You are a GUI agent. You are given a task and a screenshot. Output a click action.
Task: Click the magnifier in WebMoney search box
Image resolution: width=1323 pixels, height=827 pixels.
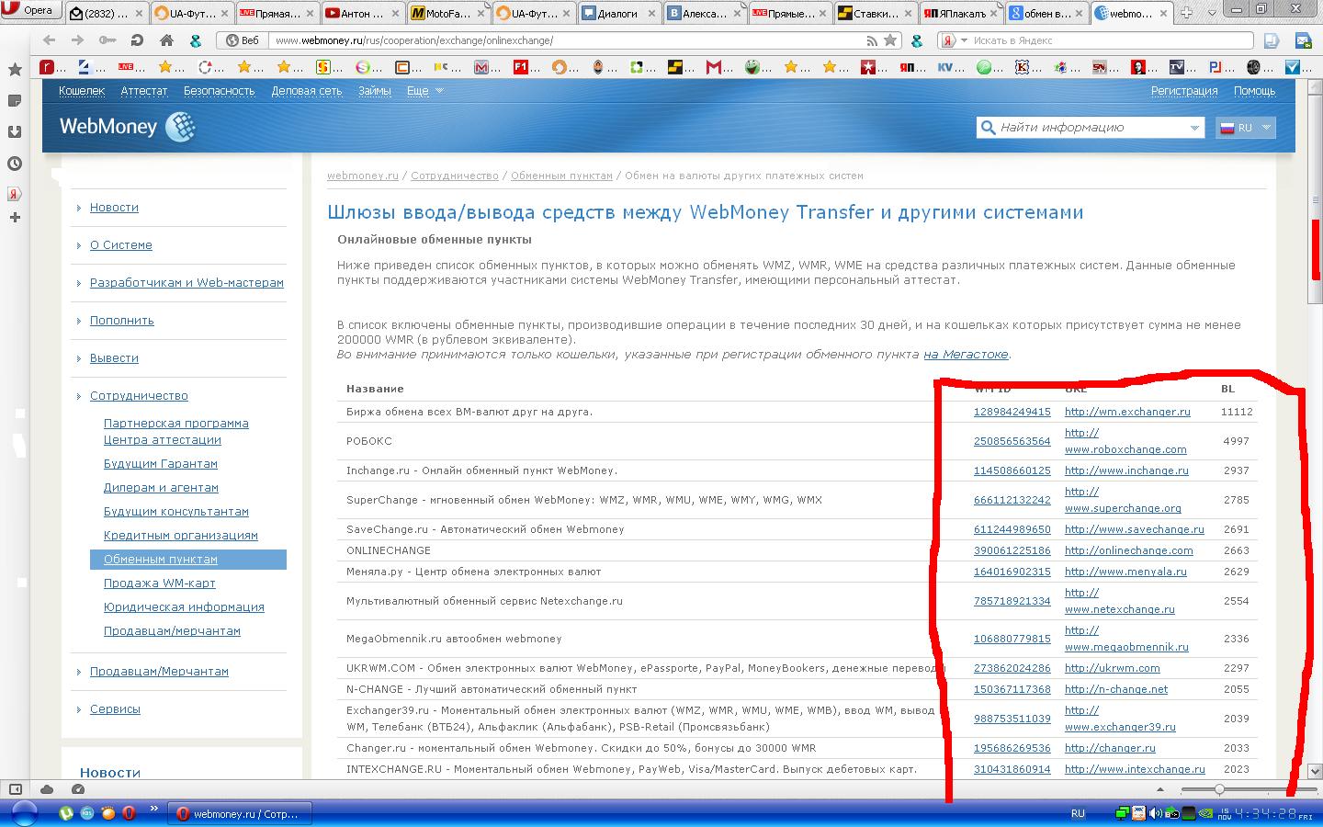pos(989,128)
